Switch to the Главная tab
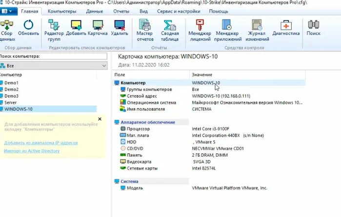 (30, 11)
